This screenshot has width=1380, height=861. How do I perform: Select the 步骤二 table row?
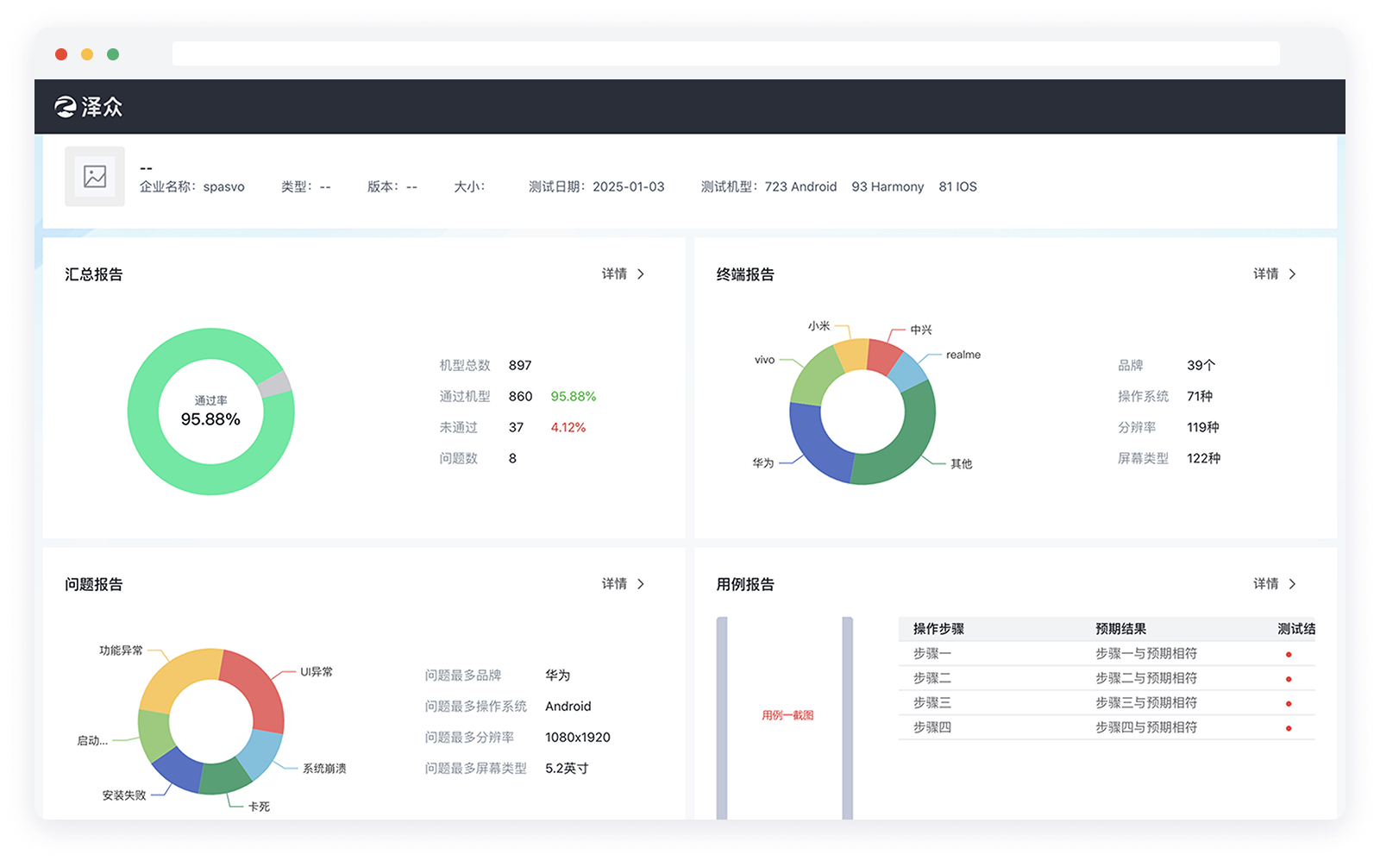coord(1106,678)
